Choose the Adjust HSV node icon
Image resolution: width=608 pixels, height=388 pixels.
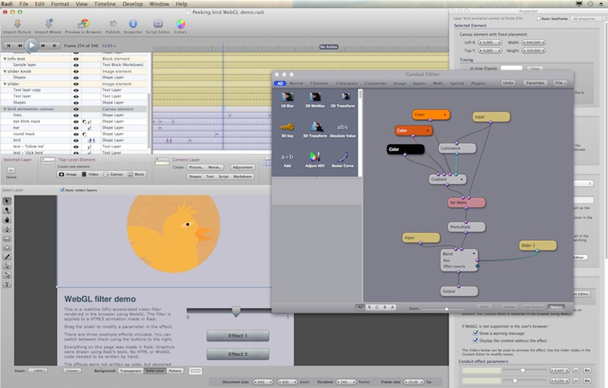pyautogui.click(x=315, y=157)
